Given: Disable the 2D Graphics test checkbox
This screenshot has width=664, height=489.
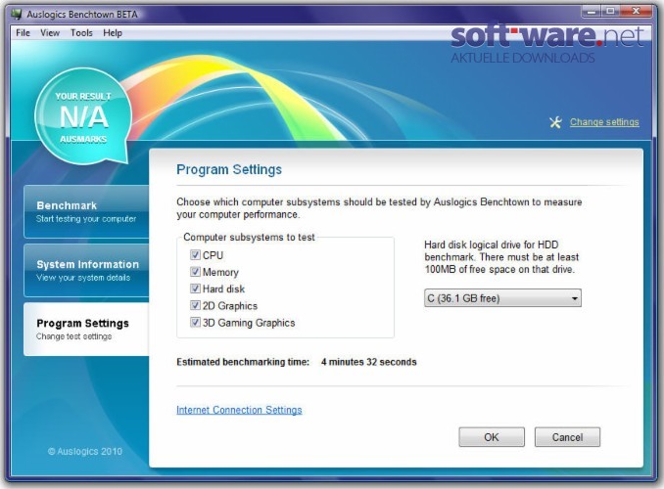Looking at the screenshot, I should click(x=195, y=305).
